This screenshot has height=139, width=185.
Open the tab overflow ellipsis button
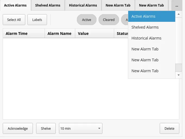point(177,5)
